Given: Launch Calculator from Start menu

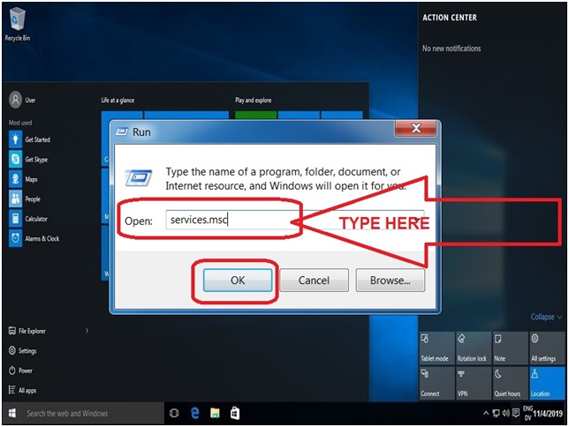Looking at the screenshot, I should click(x=28, y=219).
